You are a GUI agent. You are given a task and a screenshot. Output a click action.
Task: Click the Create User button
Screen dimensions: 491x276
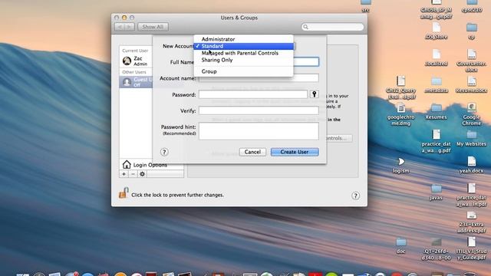pyautogui.click(x=295, y=152)
